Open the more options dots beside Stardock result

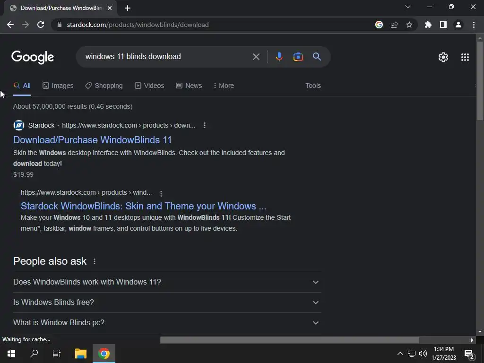[x=204, y=125]
